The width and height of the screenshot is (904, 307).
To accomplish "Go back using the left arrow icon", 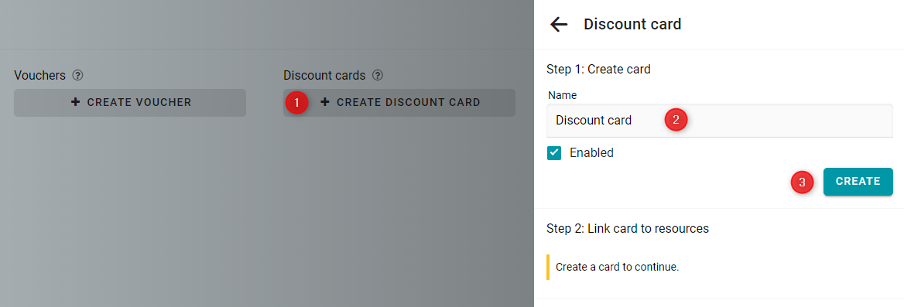I will pyautogui.click(x=559, y=24).
